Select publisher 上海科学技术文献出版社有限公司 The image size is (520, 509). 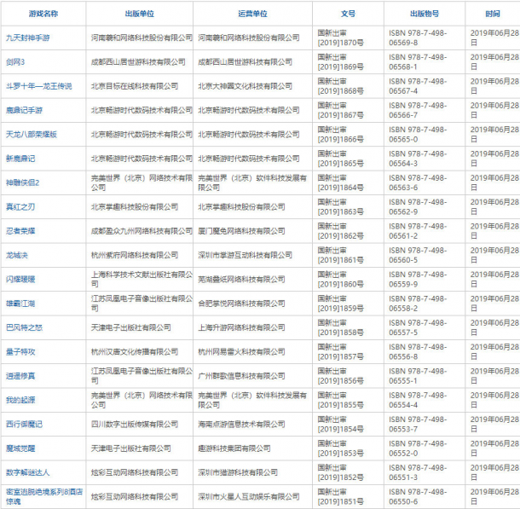pos(142,279)
